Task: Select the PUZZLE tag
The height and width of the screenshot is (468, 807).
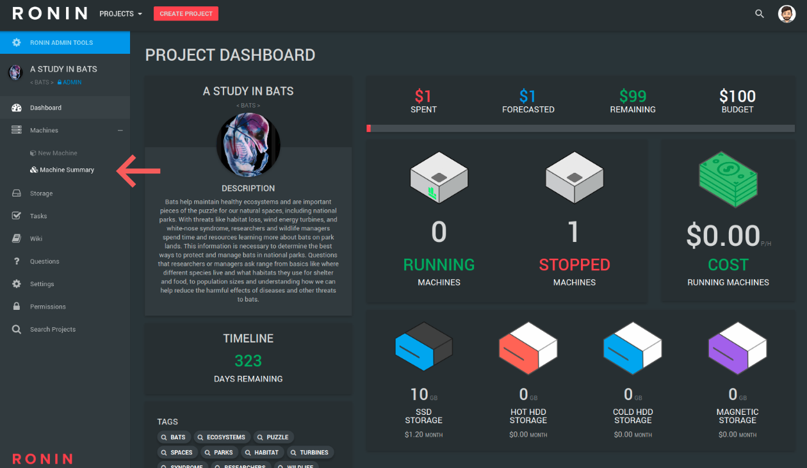Action: [273, 437]
